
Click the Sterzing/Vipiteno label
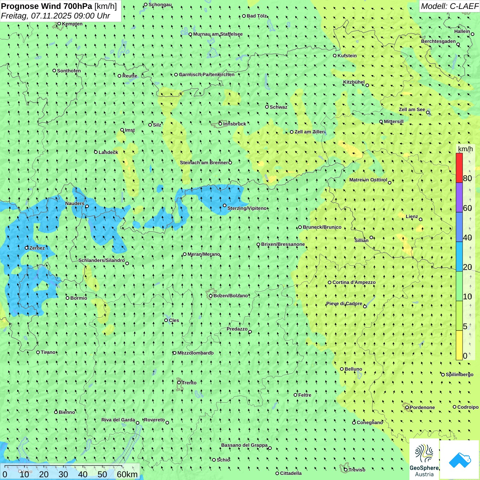coord(247,208)
